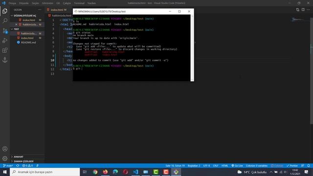The height and width of the screenshot is (176, 313).
Task: Open the Yardım menu
Action: (x=91, y=3)
